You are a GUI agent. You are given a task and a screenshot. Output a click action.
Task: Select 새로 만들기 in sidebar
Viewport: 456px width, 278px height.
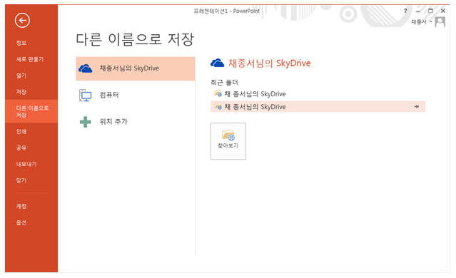click(x=30, y=59)
